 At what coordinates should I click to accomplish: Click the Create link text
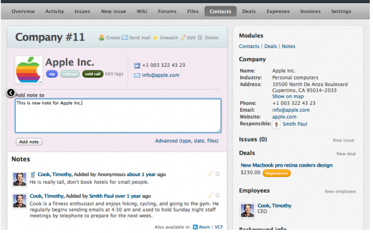113,37
